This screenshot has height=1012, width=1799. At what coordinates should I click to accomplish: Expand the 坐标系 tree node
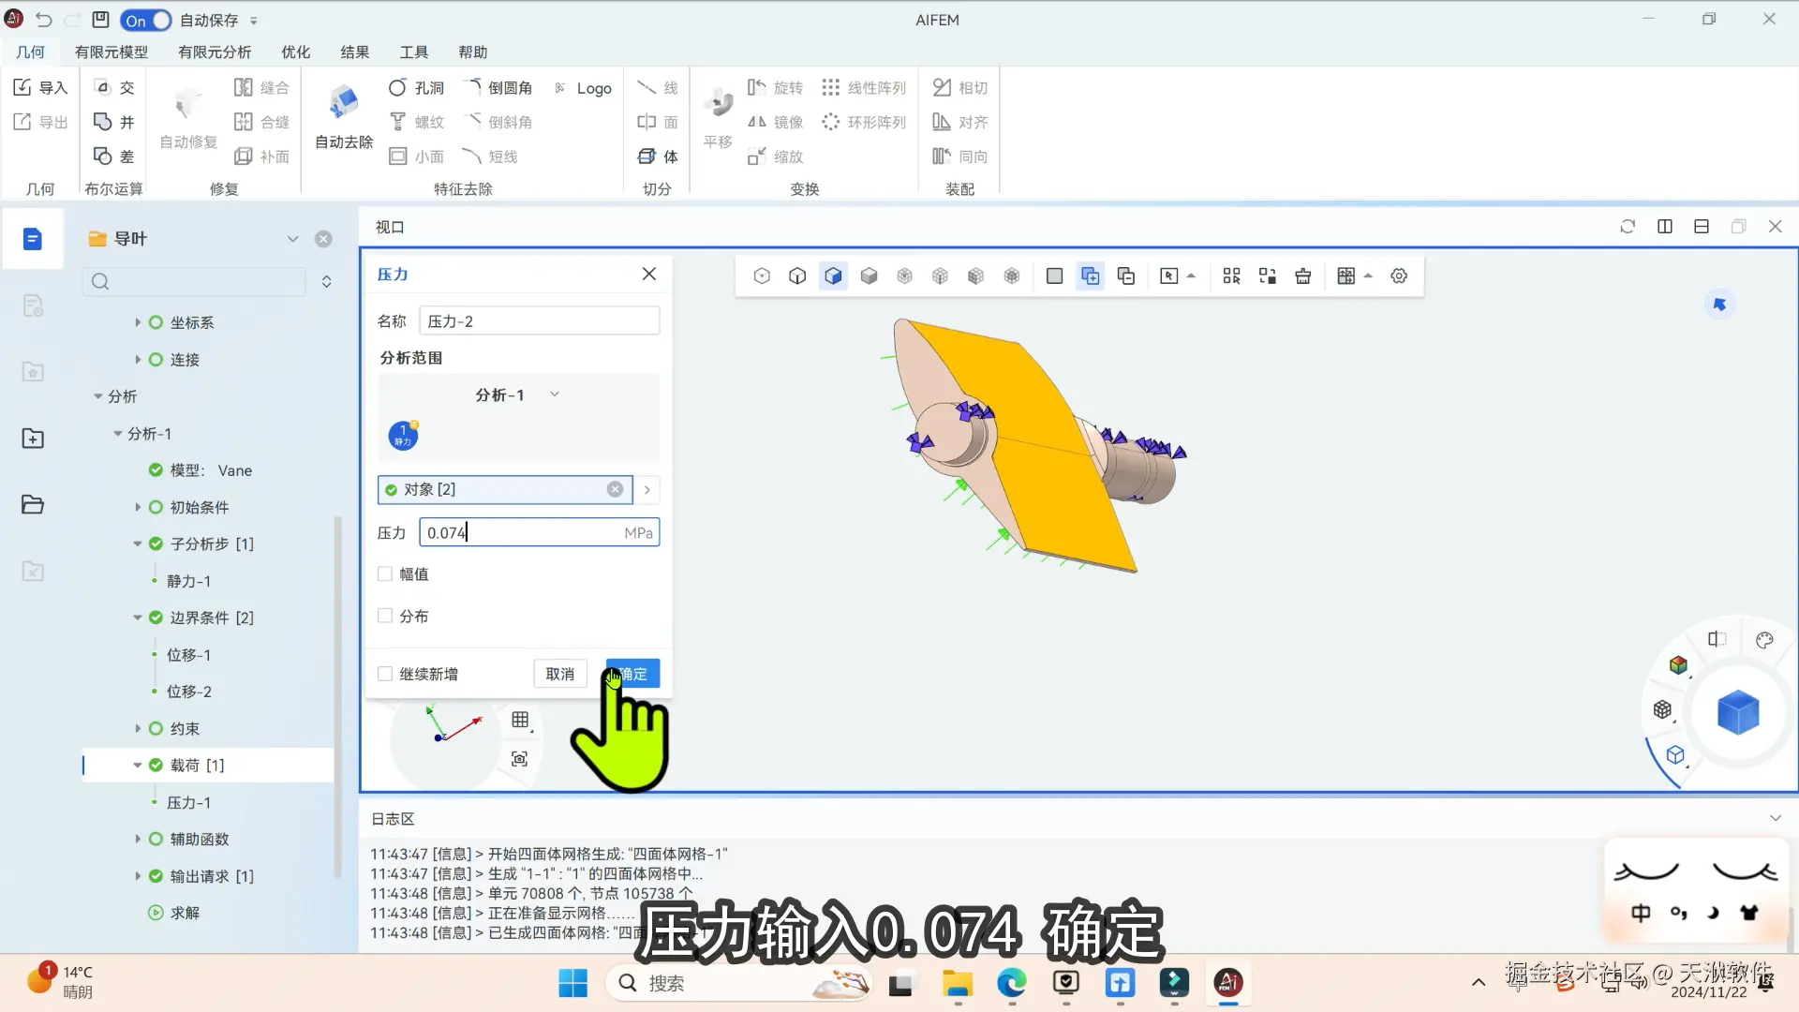138,322
